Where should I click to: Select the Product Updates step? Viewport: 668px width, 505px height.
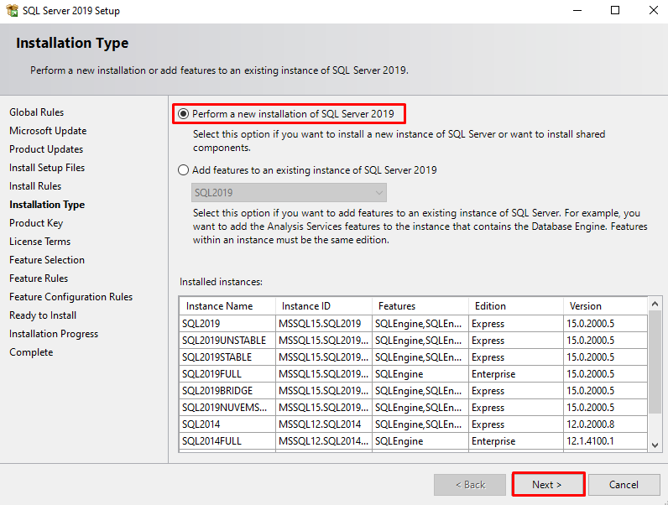point(46,149)
